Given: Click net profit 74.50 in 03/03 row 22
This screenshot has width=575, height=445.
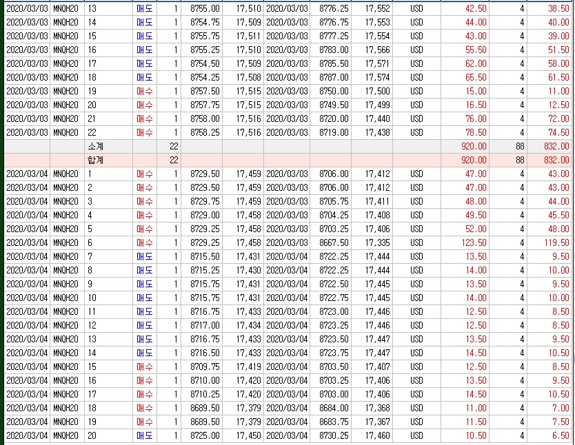Looking at the screenshot, I should click(558, 132).
